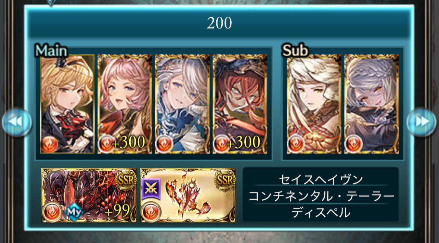Open the dark red SSR summon with +99
Screen dimensions: 439x243
point(89,195)
